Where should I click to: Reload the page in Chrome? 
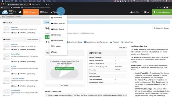pos(8,8)
